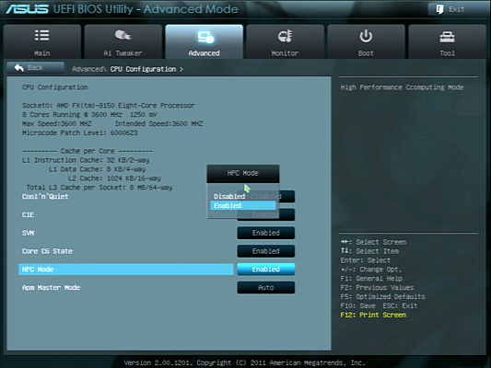Click the Enter: Select key hint
Viewport: 491px width, 368px height.
pyautogui.click(x=366, y=260)
